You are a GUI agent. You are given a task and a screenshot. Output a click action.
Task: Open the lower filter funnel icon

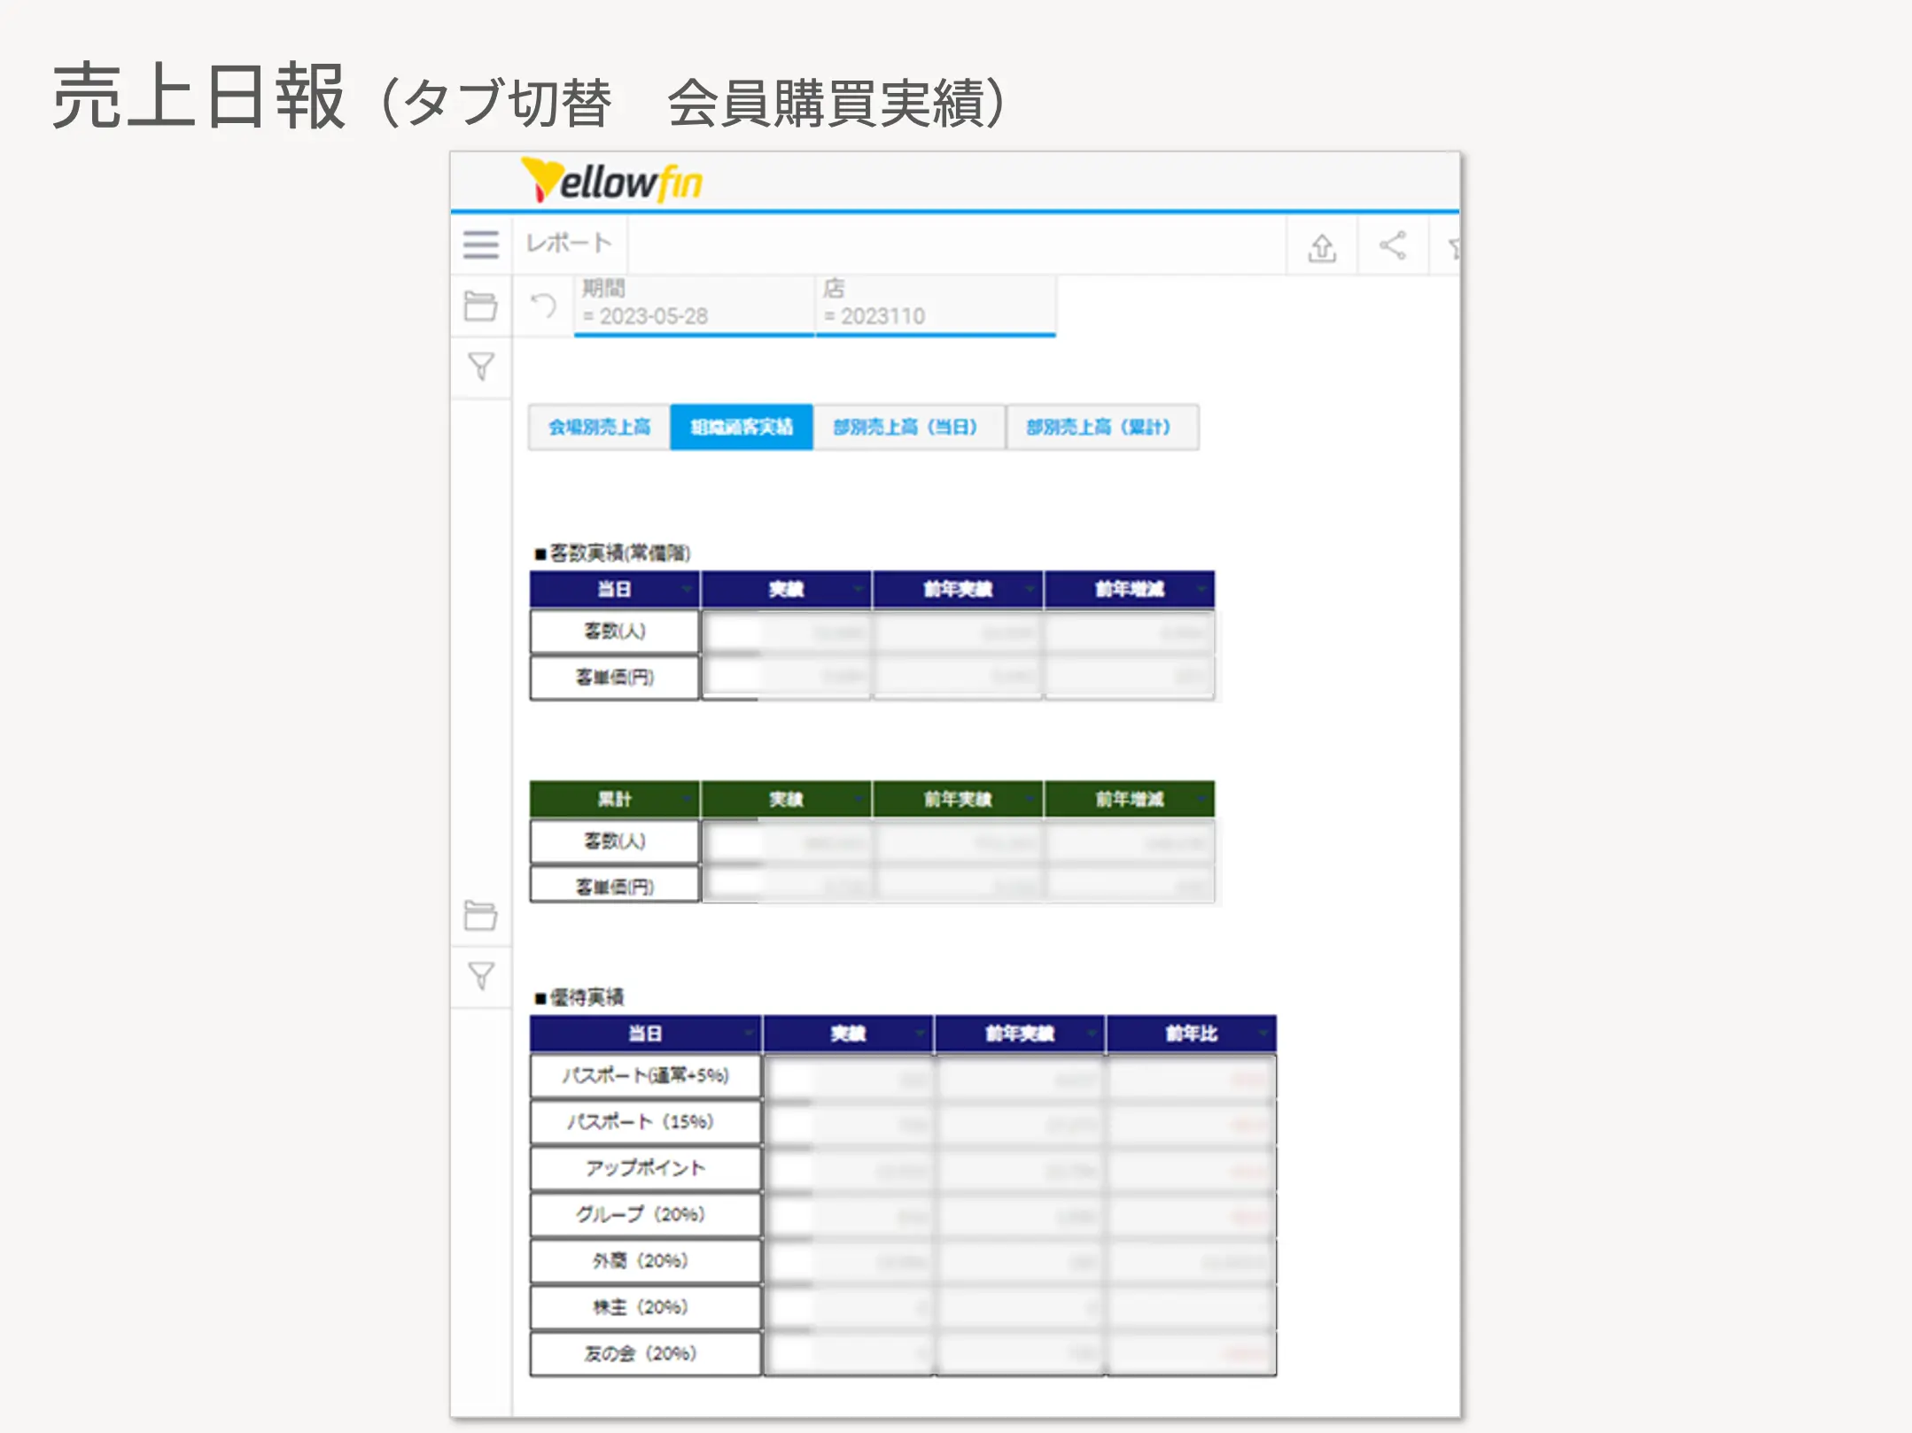coord(481,977)
